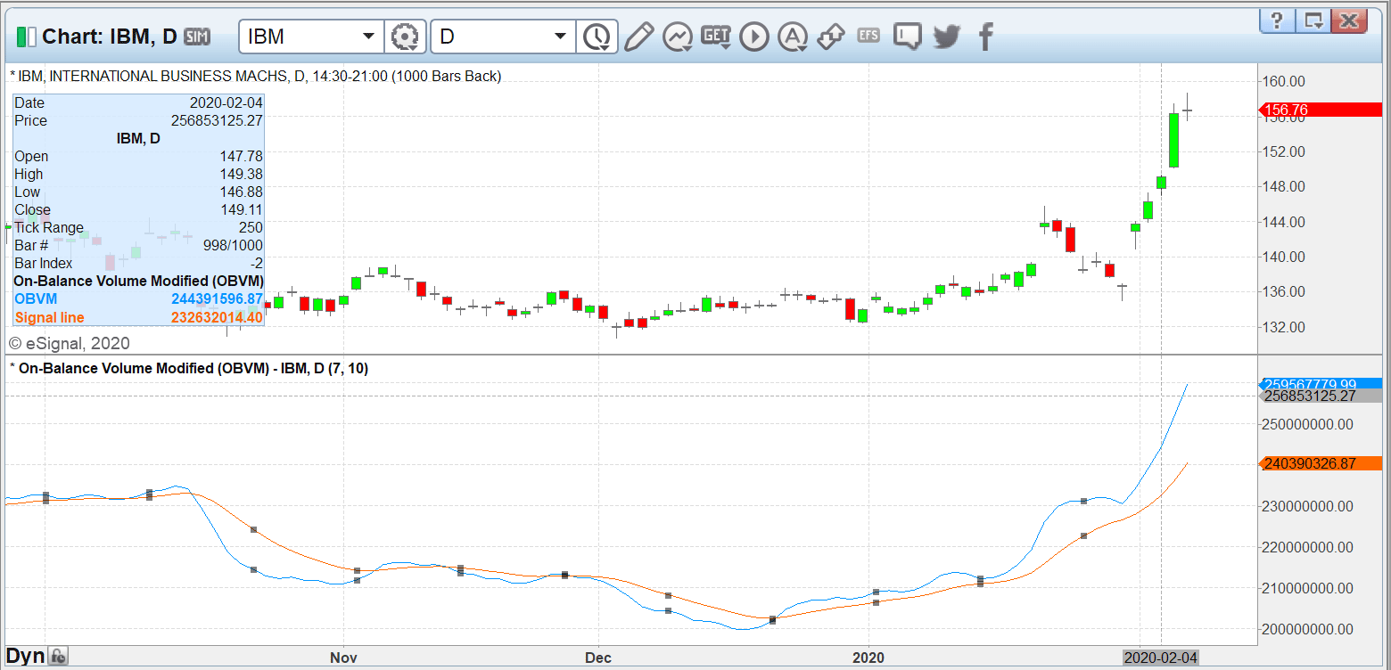Open the help question mark button
The height and width of the screenshot is (670, 1391).
1277,20
